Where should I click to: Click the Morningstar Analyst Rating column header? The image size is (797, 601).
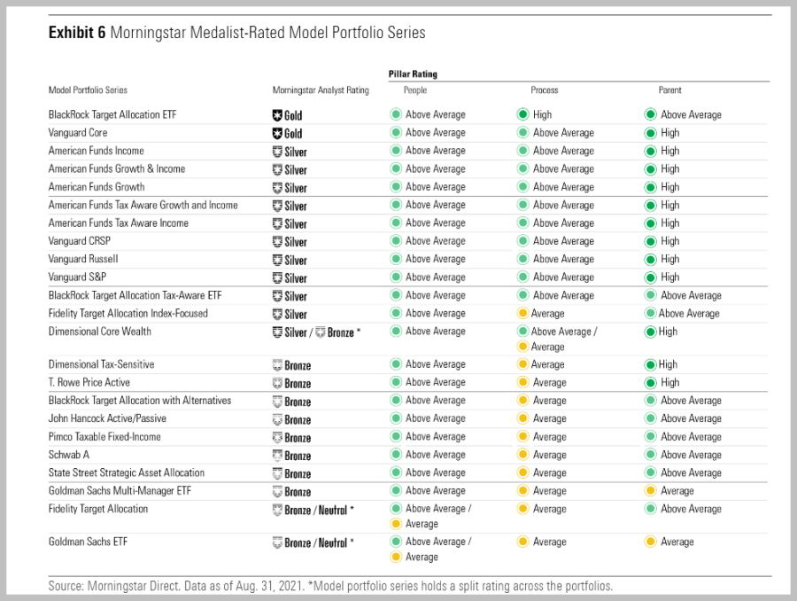click(321, 90)
